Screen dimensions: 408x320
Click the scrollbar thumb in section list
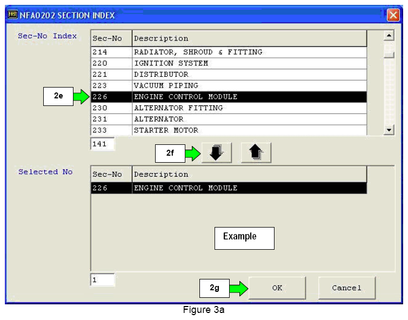(x=388, y=55)
